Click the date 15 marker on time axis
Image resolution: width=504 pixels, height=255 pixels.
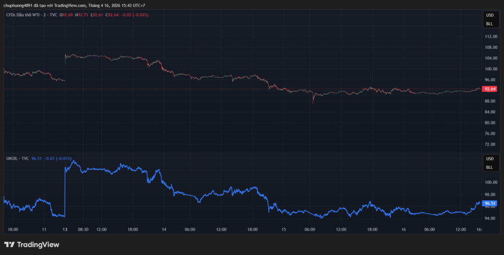284,229
